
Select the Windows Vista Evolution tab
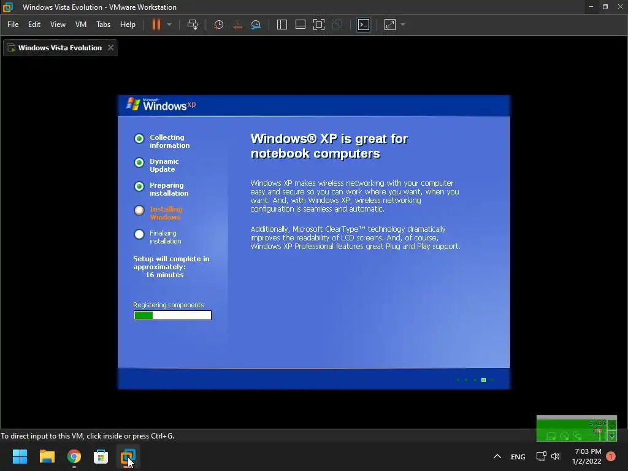point(59,48)
